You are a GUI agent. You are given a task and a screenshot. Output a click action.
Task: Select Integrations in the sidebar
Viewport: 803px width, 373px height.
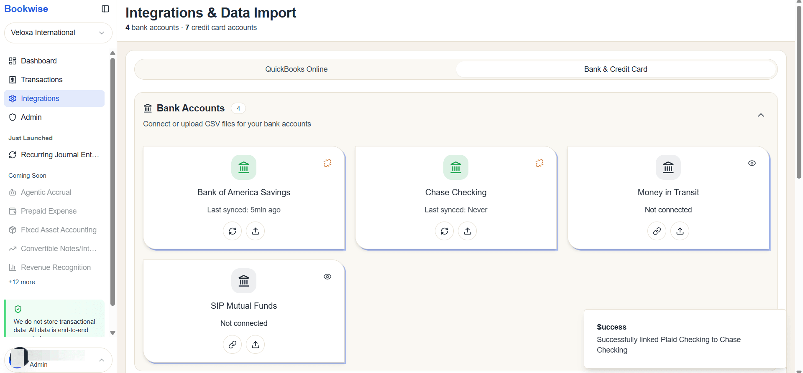(x=54, y=98)
